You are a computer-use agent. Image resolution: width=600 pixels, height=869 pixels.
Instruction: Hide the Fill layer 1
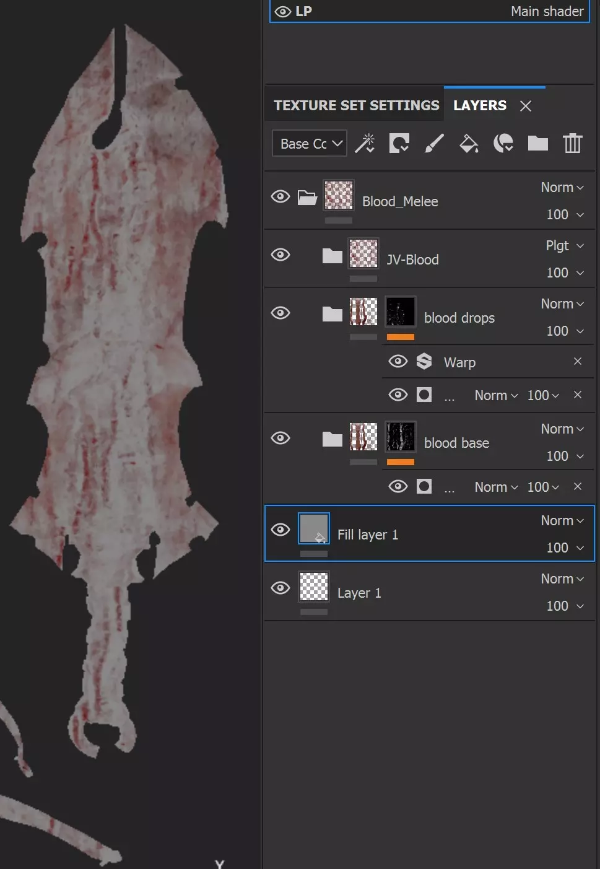tap(280, 530)
